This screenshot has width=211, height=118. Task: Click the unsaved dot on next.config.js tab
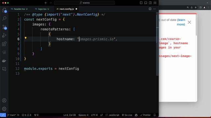[76, 9]
